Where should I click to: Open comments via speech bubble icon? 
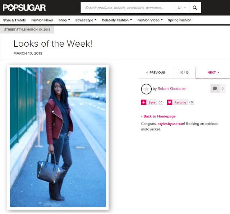click(215, 89)
